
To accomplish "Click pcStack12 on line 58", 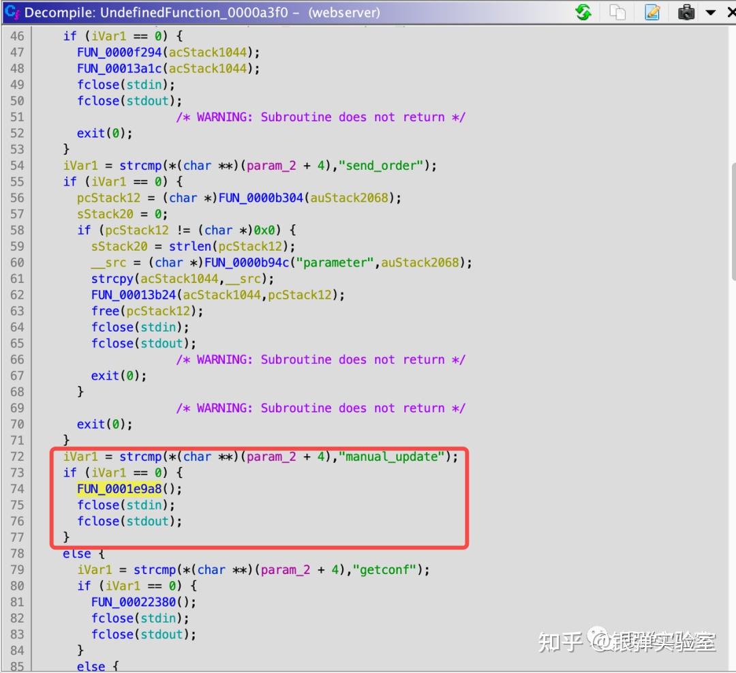I will point(136,230).
